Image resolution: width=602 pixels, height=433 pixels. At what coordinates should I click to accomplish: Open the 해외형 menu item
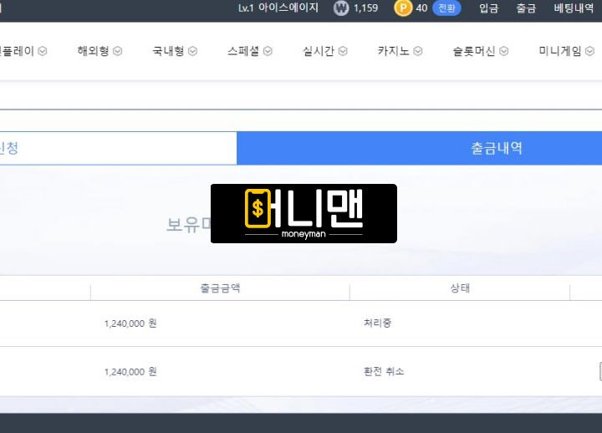pos(94,51)
